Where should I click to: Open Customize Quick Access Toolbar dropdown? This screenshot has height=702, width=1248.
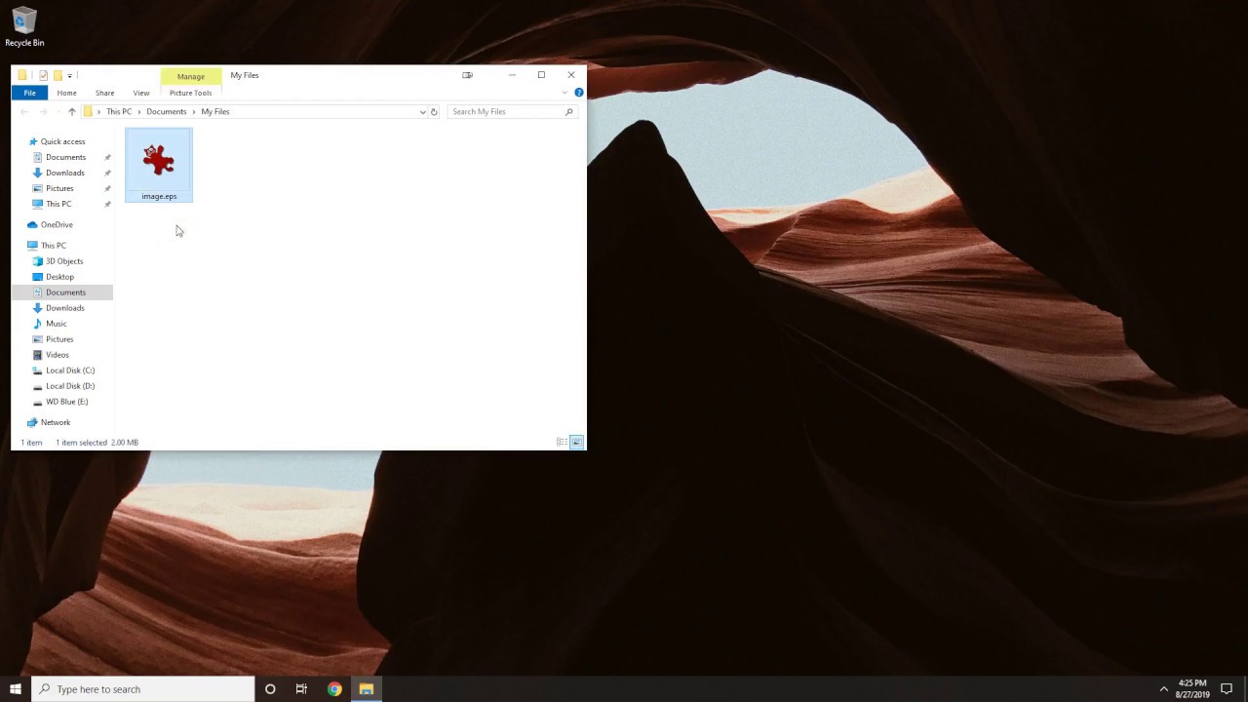69,75
